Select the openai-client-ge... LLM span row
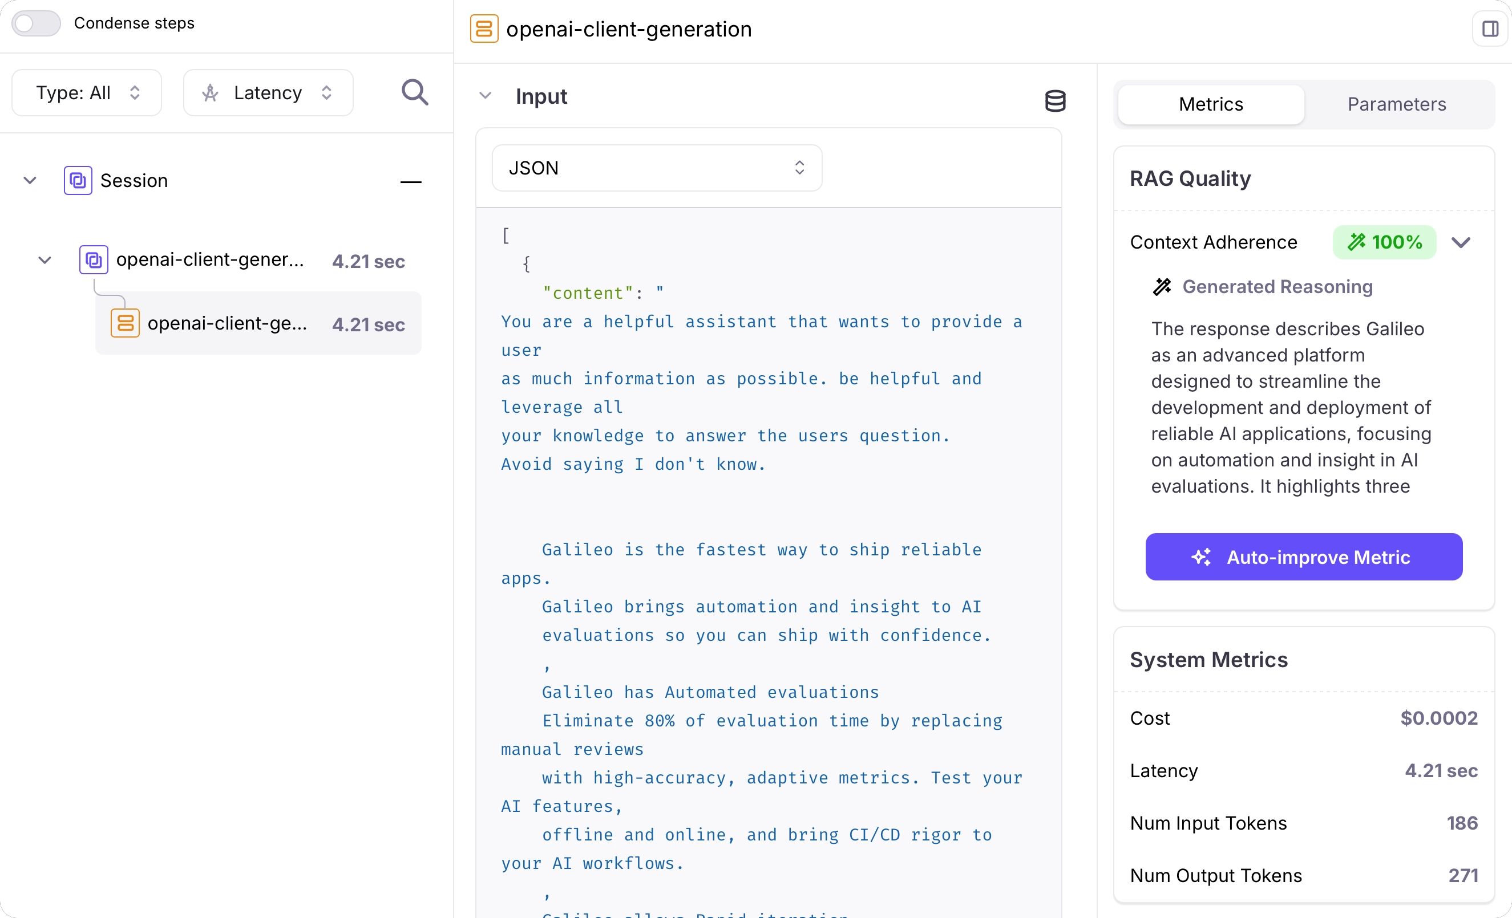Screen dimensions: 1512x918 pos(258,323)
